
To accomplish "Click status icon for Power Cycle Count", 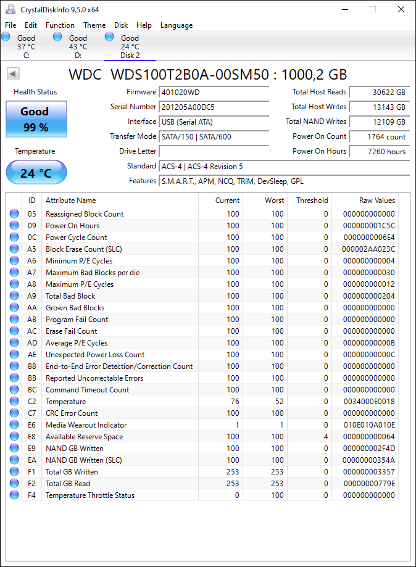I will (x=14, y=237).
